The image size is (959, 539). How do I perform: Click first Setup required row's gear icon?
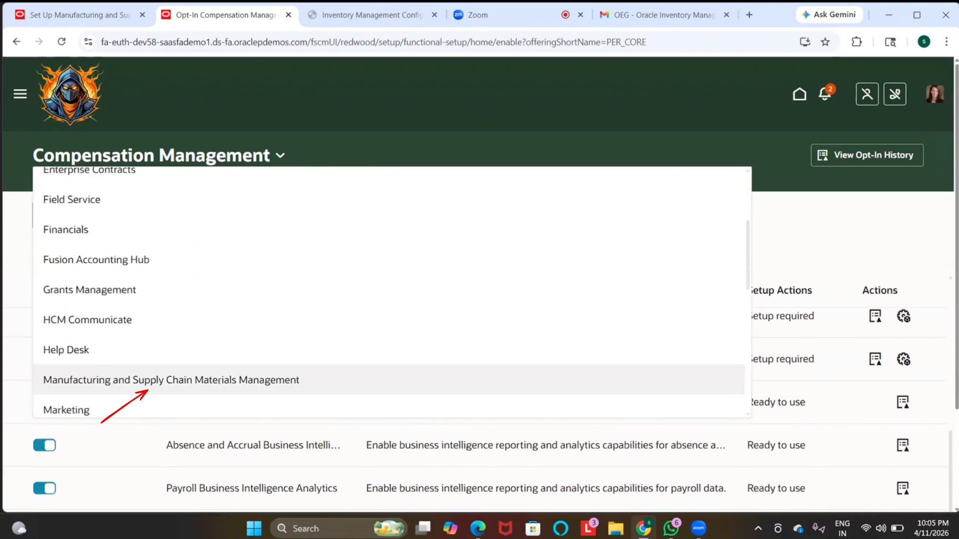tap(903, 316)
